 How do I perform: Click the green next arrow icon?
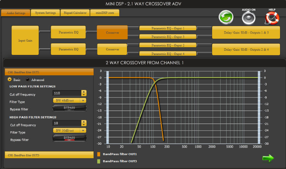point(268,158)
